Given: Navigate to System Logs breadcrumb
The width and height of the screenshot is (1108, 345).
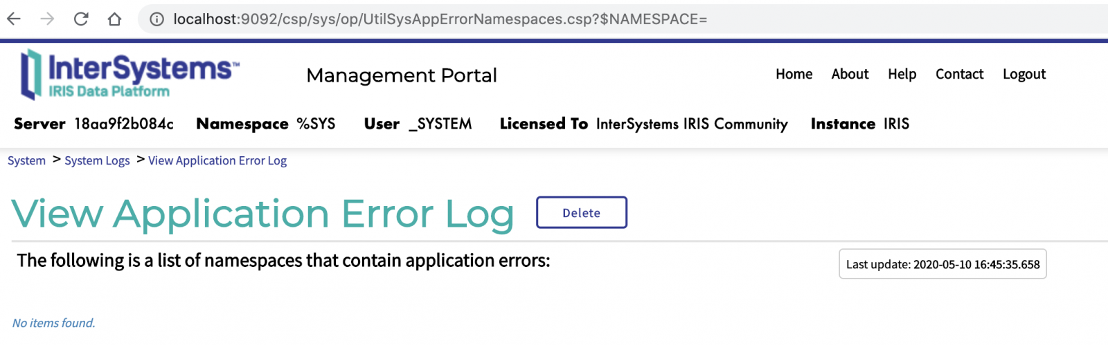Looking at the screenshot, I should [97, 160].
